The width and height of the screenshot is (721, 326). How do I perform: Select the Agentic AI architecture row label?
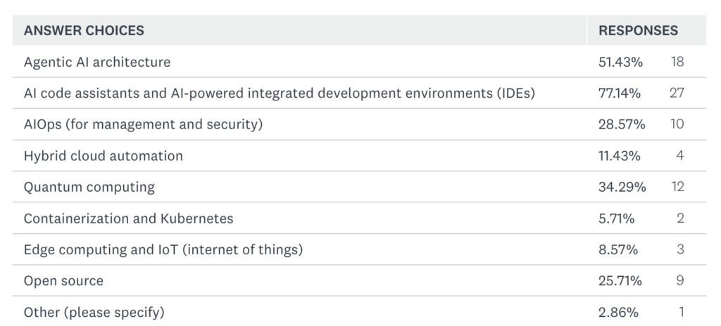97,62
